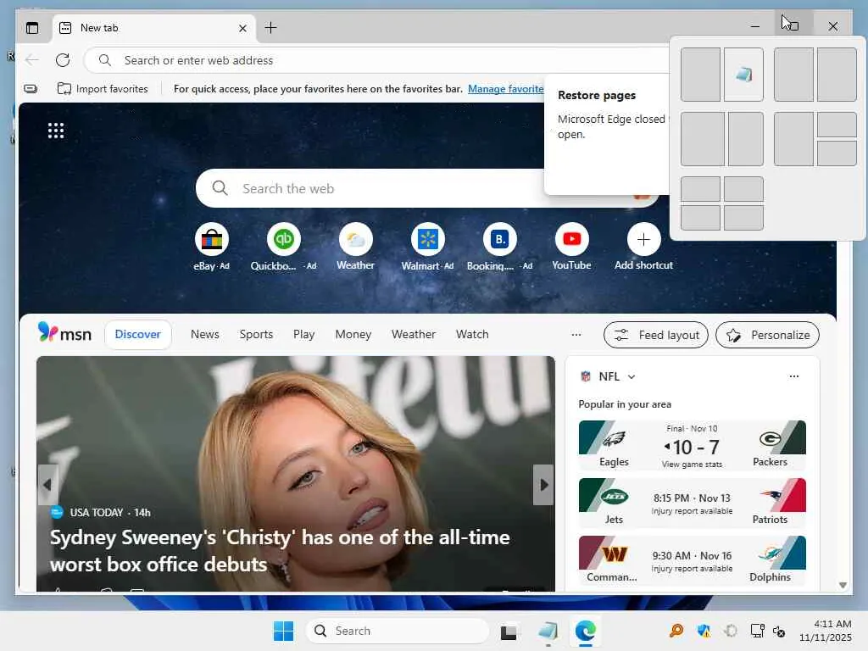Go to previous news slide
868x651 pixels.
(x=47, y=485)
